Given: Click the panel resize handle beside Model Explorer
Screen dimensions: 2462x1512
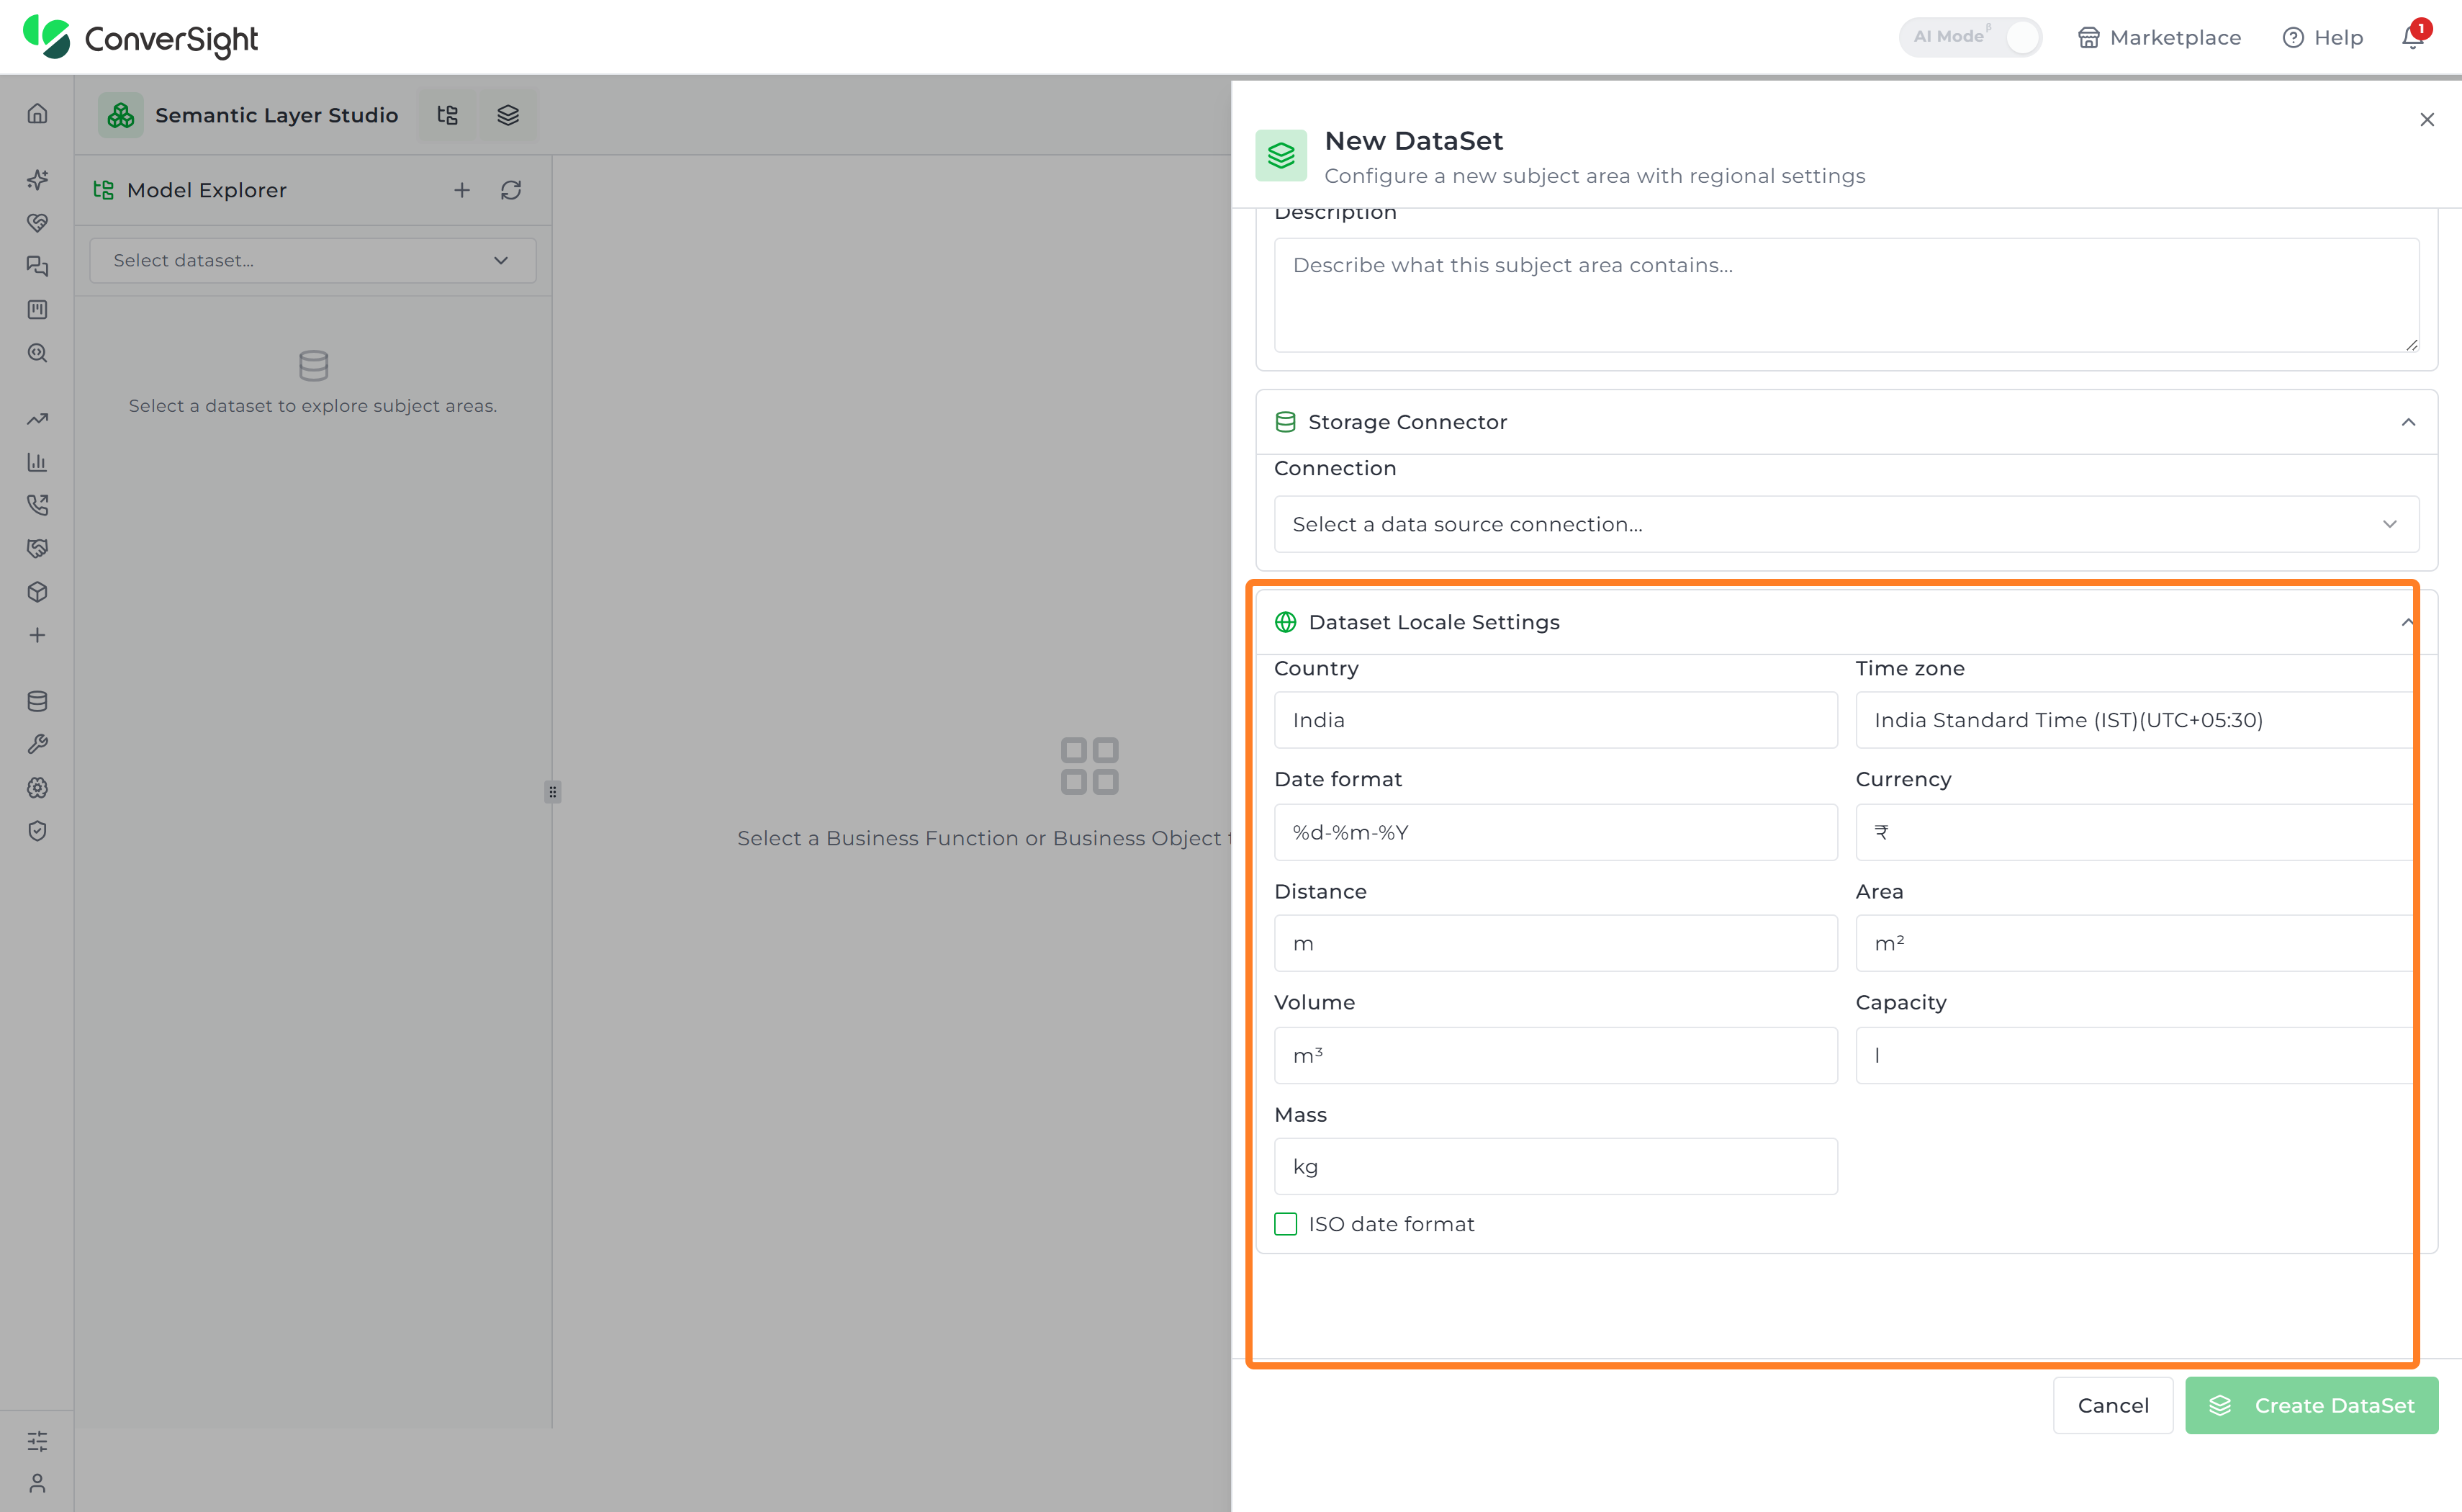Looking at the screenshot, I should [551, 792].
